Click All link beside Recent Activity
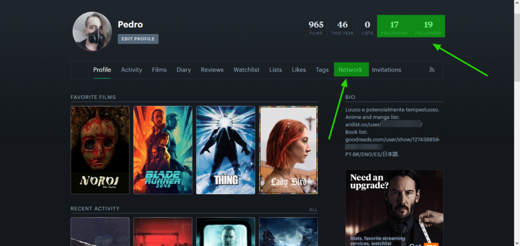This screenshot has width=520, height=246. point(313,209)
